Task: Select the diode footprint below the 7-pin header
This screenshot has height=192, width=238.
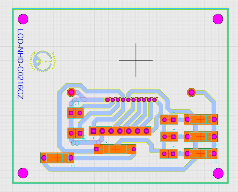Action: [x=115, y=149]
